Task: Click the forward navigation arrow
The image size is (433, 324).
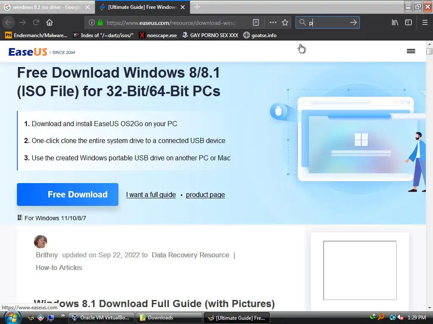Action: tap(22, 22)
